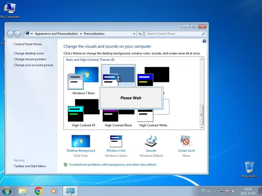
Task: Select the High Contrast Black theme
Action: pyautogui.click(x=118, y=118)
